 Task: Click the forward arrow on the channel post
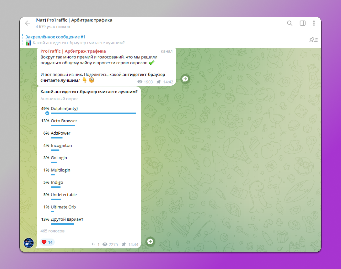click(185, 79)
